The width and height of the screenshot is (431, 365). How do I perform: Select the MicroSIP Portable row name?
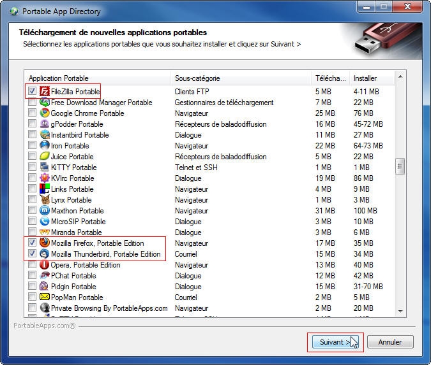[x=79, y=222]
